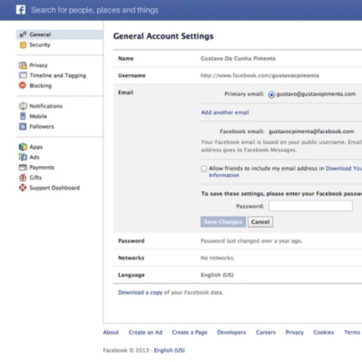362x362 pixels.
Task: Open the Timeline and Tagging section
Action: click(57, 75)
